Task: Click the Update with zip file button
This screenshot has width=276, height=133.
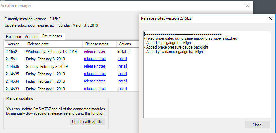Action: pos(87,122)
